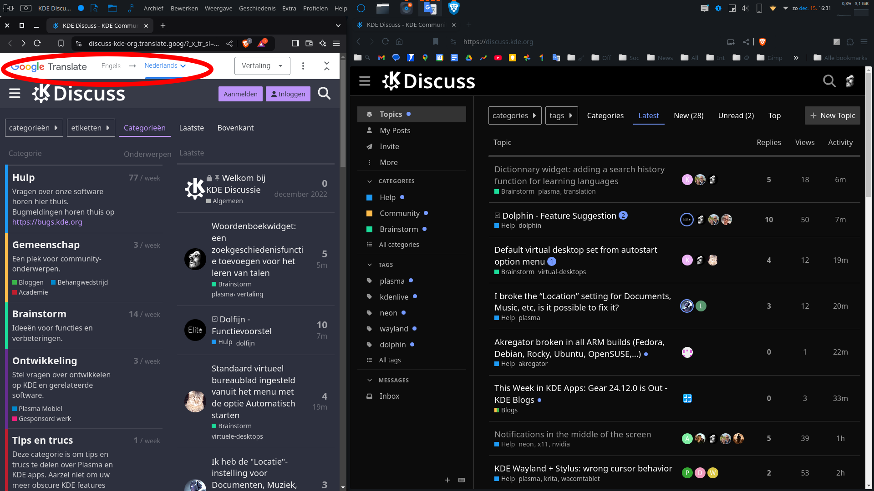Open network wifi icon in system tray
The image size is (874, 491).
pyautogui.click(x=772, y=8)
